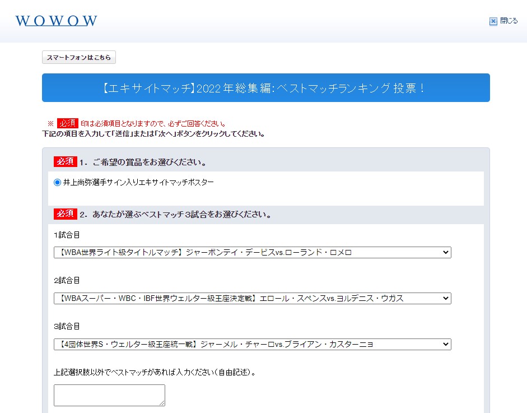The image size is (527, 413).
Task: Click the 3試合目 label
Action: [x=67, y=326]
